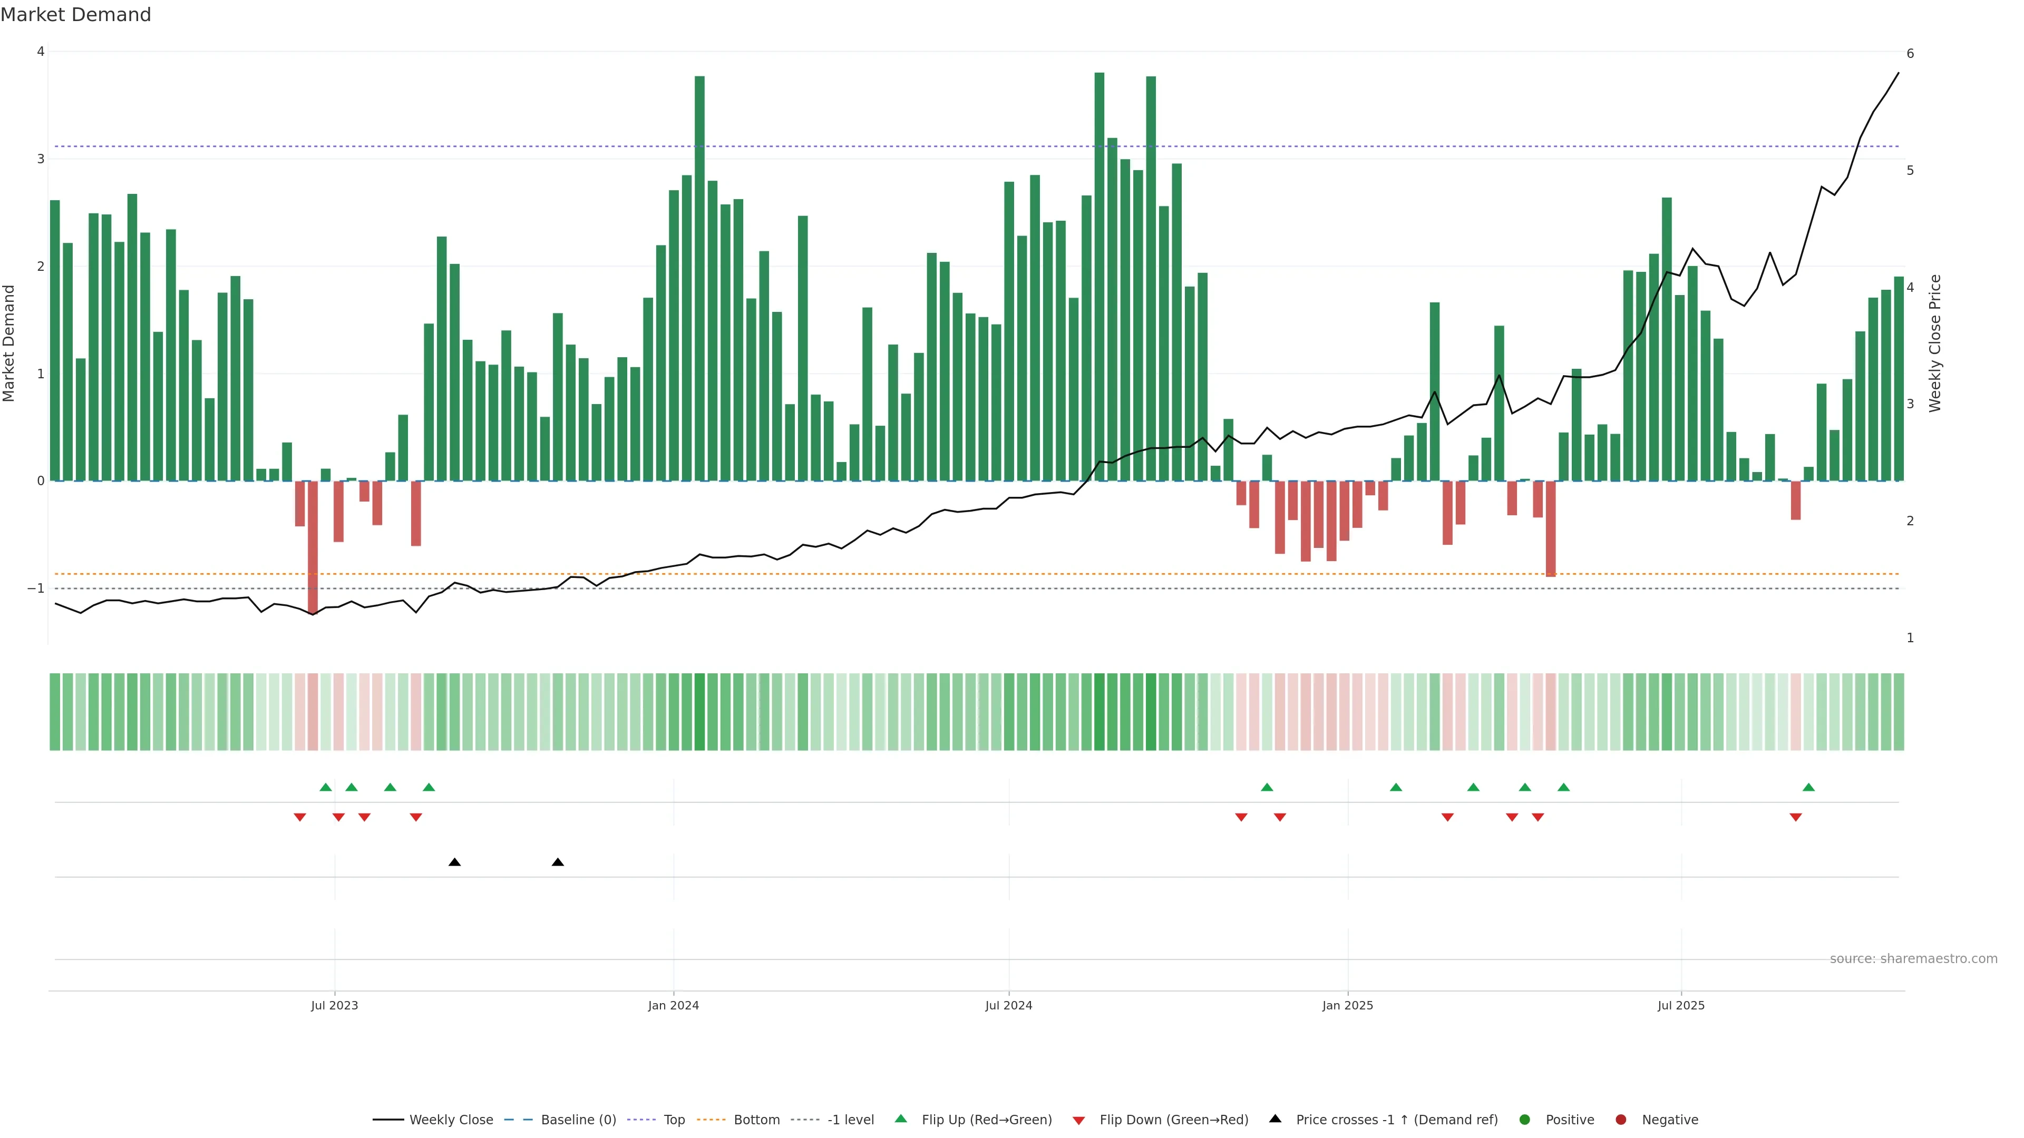Viewport: 2024px width, 1138px height.
Task: Click the red Negative circle legend icon
Action: pos(1621,1120)
